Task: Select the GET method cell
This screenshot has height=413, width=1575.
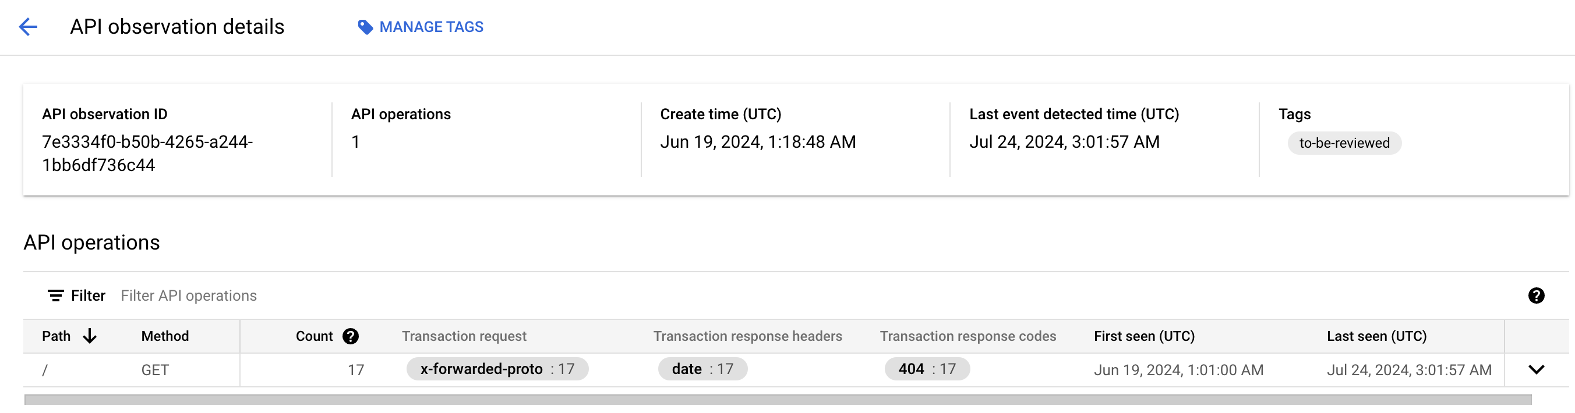Action: pyautogui.click(x=156, y=369)
